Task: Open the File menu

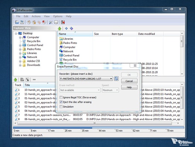Action: (18, 16)
